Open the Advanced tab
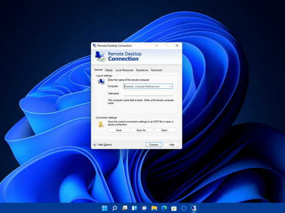Image resolution: width=285 pixels, height=213 pixels. [x=156, y=70]
